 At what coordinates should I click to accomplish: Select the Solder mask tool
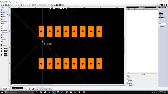[4, 30]
